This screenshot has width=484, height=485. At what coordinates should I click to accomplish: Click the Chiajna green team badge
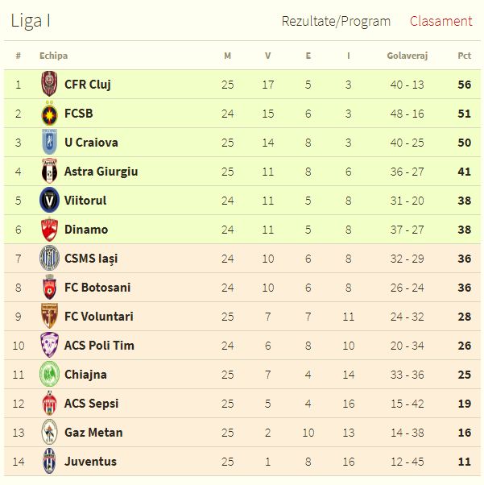[49, 375]
